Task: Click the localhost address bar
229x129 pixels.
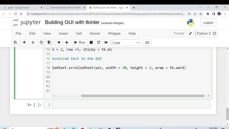Action: tap(108, 14)
